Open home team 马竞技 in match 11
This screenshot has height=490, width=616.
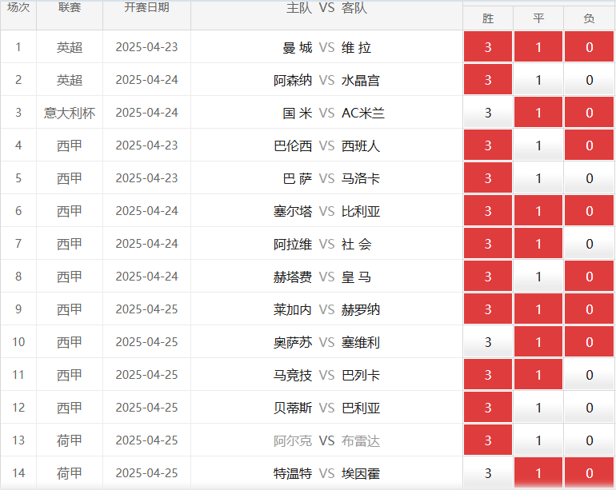[293, 376]
